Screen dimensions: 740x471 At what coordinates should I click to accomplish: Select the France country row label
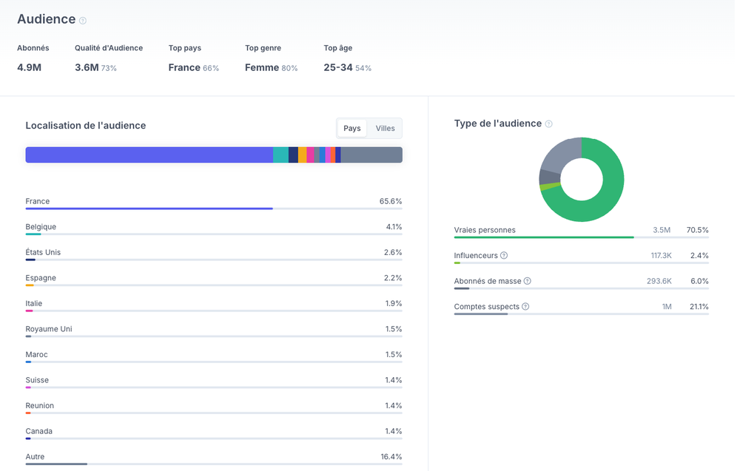coord(37,201)
